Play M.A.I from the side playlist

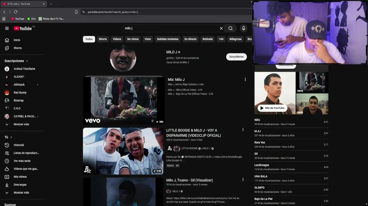291,133
